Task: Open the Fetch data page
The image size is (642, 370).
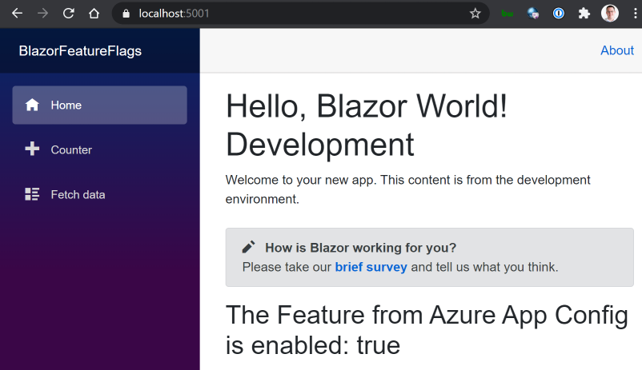Action: click(99, 195)
